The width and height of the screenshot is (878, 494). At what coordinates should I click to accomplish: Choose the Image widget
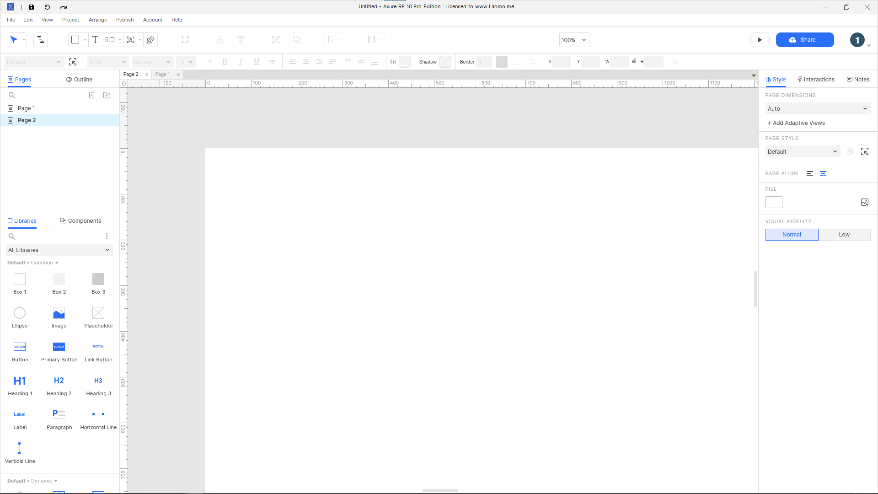pos(59,317)
